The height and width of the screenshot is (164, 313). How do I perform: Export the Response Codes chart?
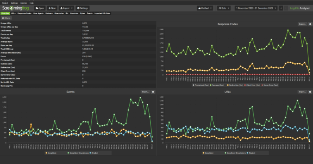(302, 24)
